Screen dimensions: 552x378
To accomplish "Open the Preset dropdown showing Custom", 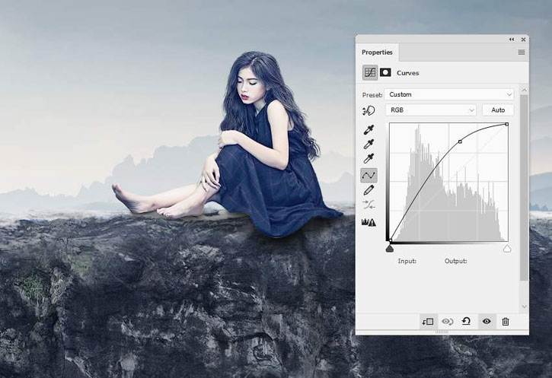I will (448, 94).
